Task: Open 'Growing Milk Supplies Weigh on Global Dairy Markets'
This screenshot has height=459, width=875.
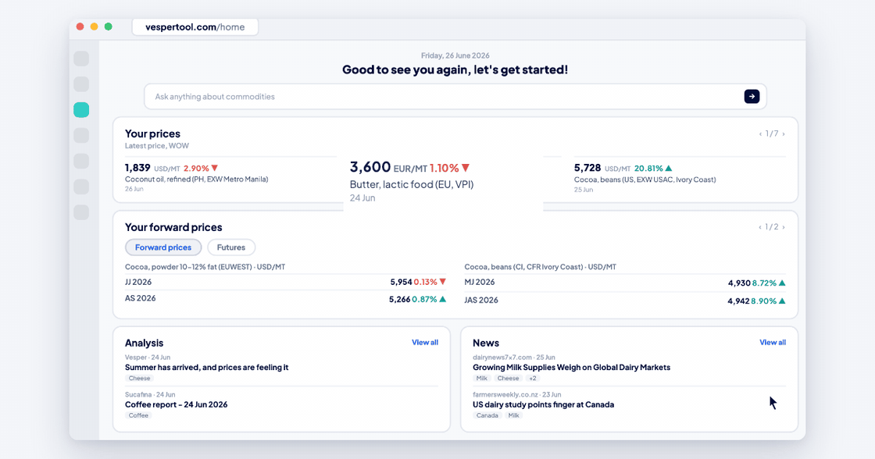Action: click(x=571, y=368)
